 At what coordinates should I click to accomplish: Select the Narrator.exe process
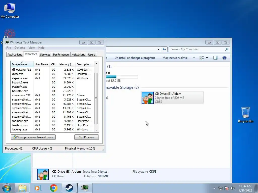(x=53, y=91)
